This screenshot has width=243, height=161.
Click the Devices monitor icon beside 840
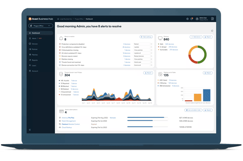pyautogui.click(x=160, y=38)
